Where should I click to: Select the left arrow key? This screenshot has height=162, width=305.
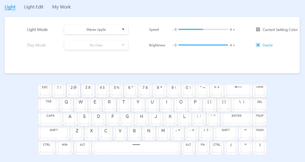point(231,147)
